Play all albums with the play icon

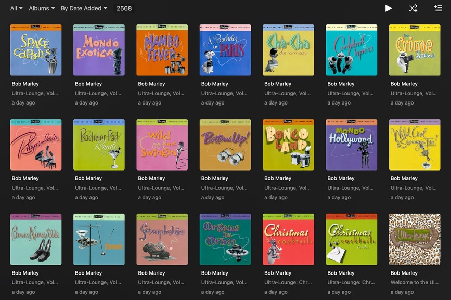388,8
